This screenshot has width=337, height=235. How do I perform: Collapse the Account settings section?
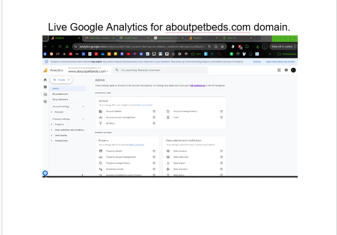(x=83, y=106)
